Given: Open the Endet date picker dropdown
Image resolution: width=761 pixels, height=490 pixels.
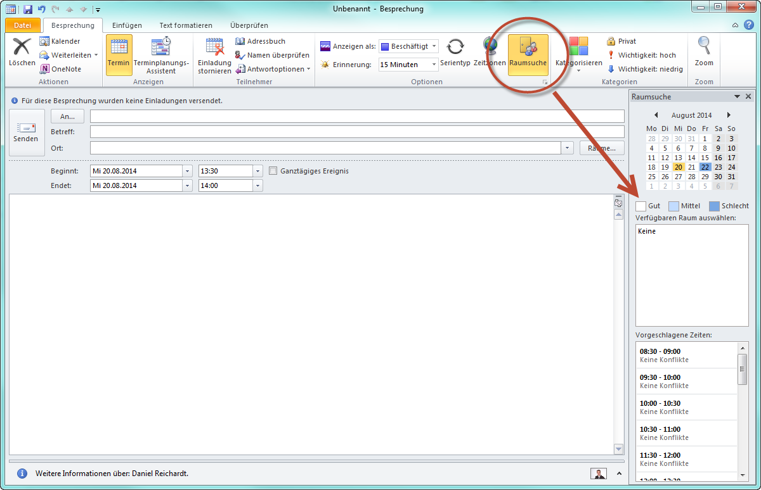Looking at the screenshot, I should coord(187,185).
